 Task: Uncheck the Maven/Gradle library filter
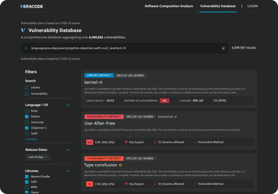pyautogui.click(x=27, y=177)
